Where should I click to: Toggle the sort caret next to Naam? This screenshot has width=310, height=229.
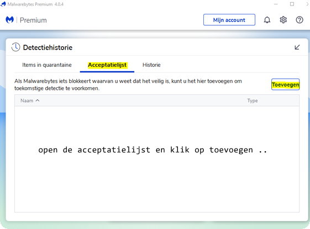click(38, 100)
